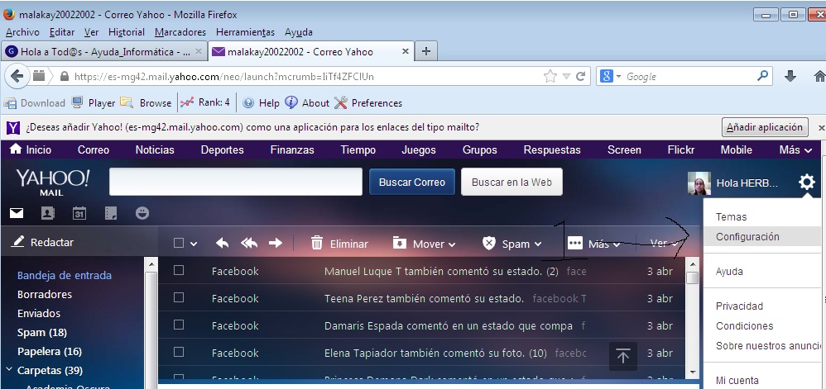Open the Más actions dropdown in toolbar
826x389 pixels.
[x=593, y=244]
